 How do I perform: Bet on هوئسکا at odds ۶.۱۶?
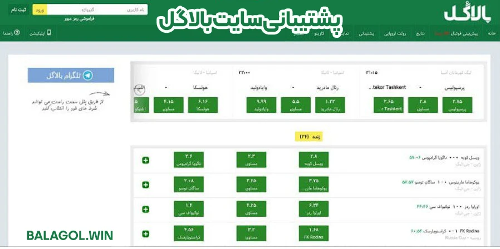[203, 105]
